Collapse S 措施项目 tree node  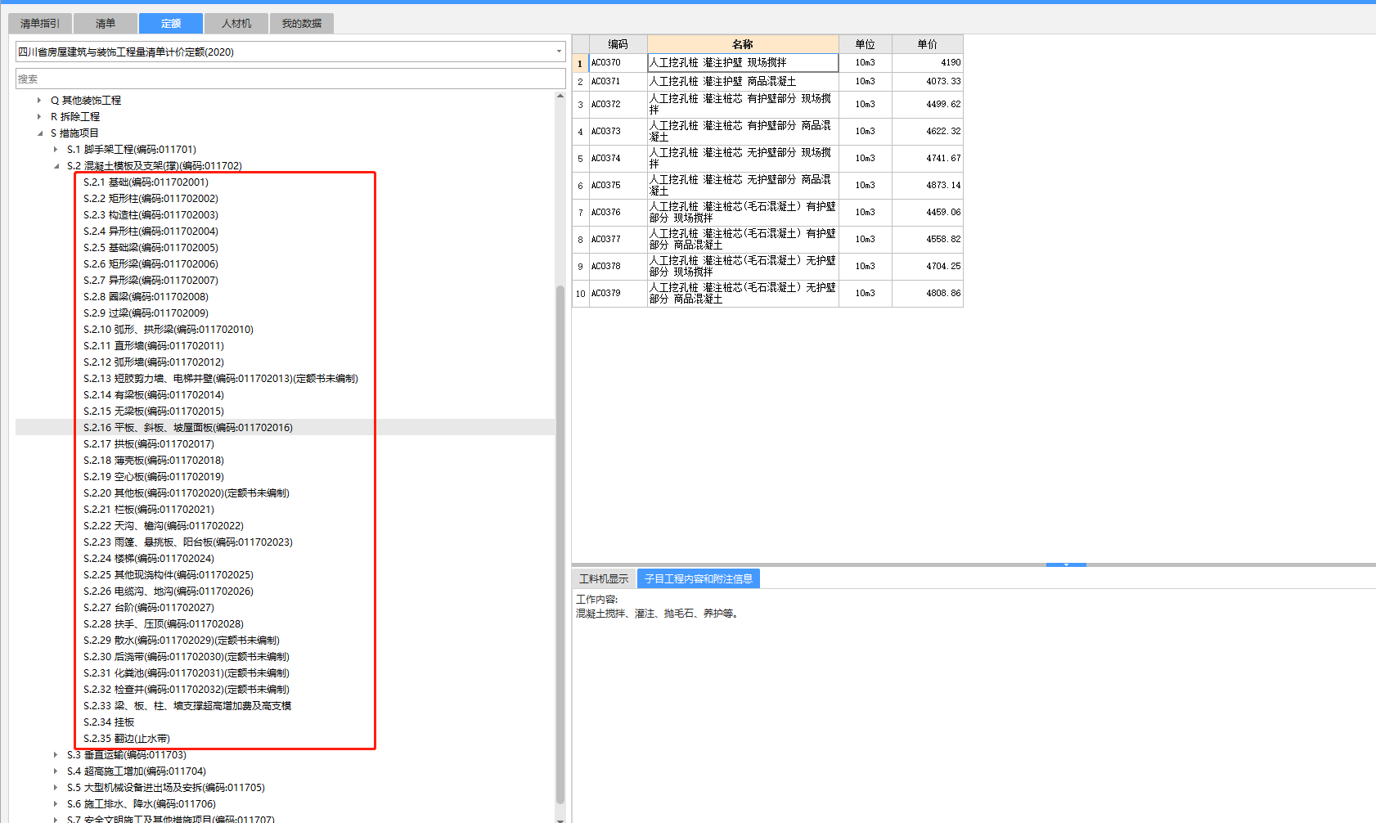click(39, 133)
